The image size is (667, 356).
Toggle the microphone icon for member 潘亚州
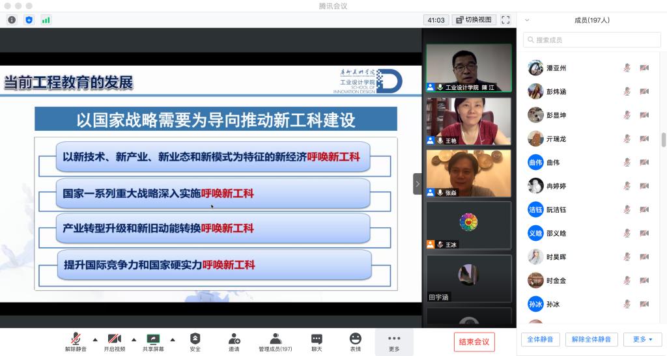tap(627, 68)
